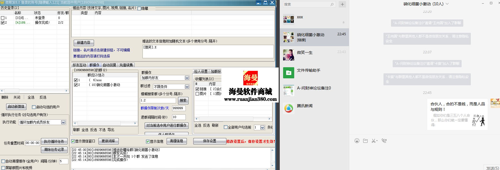Viewport: 500px width, 170px height.
Task: Toggle 显示信息 checkbox
Action: click(148, 141)
